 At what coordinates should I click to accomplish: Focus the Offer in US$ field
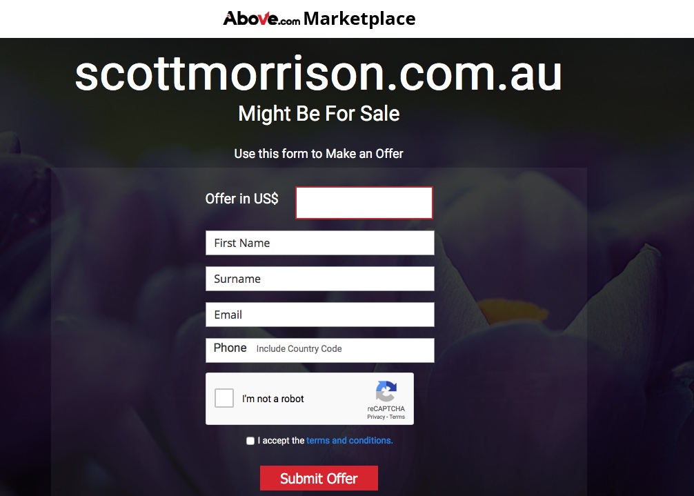point(364,203)
